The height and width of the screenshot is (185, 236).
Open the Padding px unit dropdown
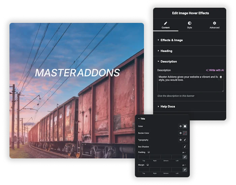[184, 152]
